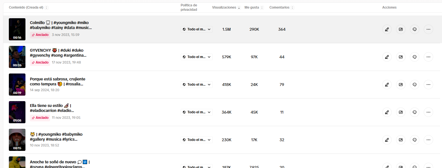
Task: View comments icon for Porque está sabrosa video
Action: [415, 85]
